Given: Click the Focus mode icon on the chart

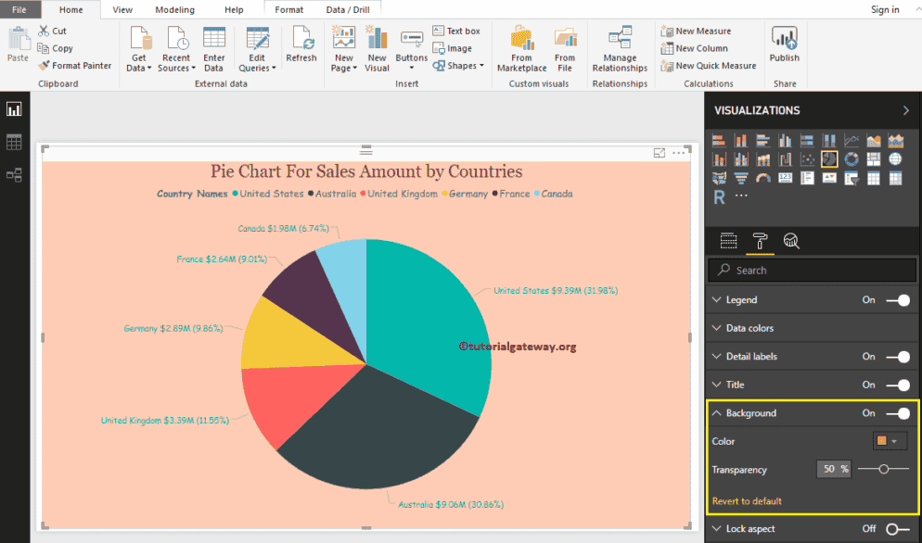Looking at the screenshot, I should [659, 153].
